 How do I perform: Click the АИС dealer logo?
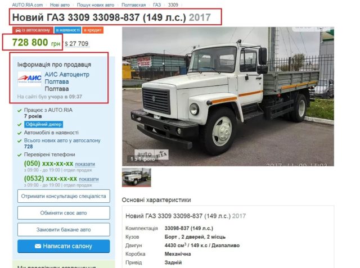pos(30,79)
